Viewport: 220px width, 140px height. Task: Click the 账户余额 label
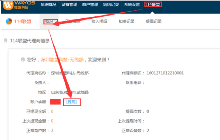click(x=40, y=102)
